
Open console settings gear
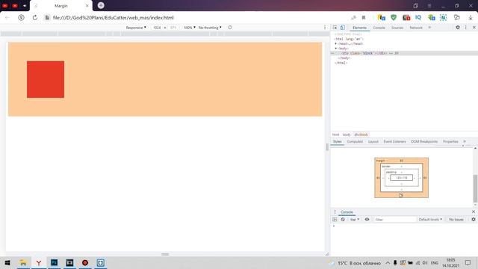coord(474,220)
